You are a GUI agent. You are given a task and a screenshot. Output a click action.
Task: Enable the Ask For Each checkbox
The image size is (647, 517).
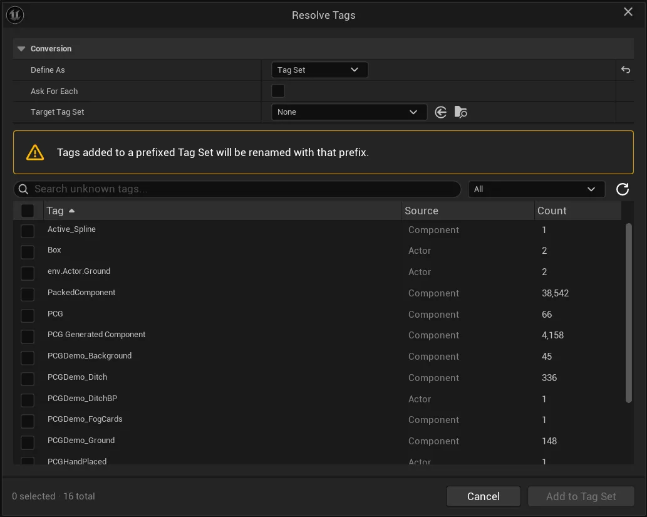click(x=278, y=91)
